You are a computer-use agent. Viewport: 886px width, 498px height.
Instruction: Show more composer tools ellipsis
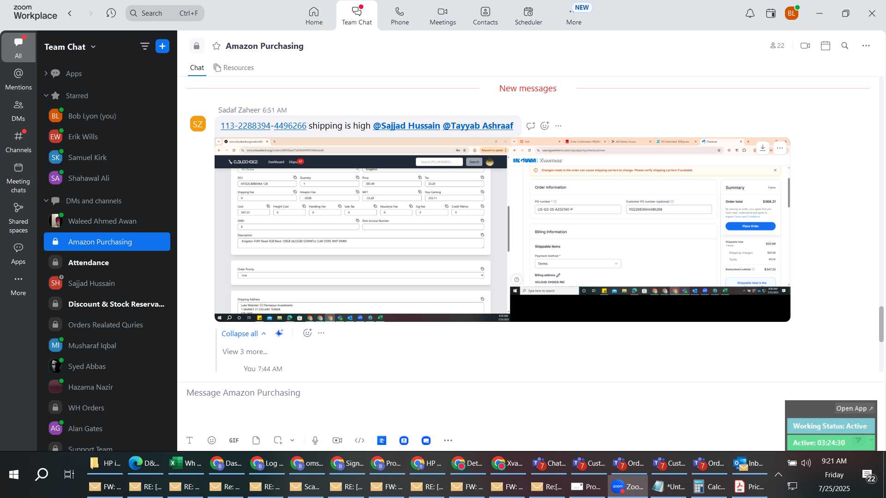pyautogui.click(x=448, y=440)
